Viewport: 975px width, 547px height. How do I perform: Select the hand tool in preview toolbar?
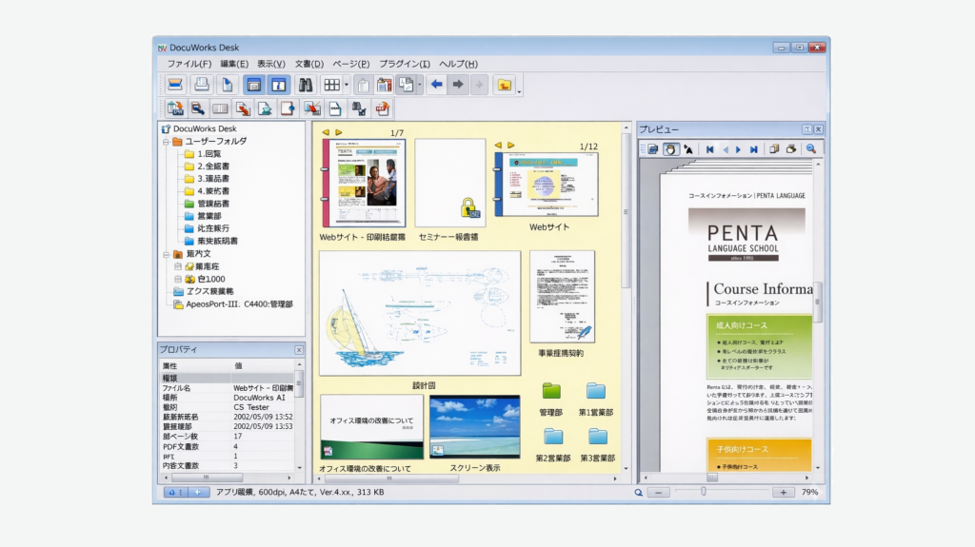(669, 149)
